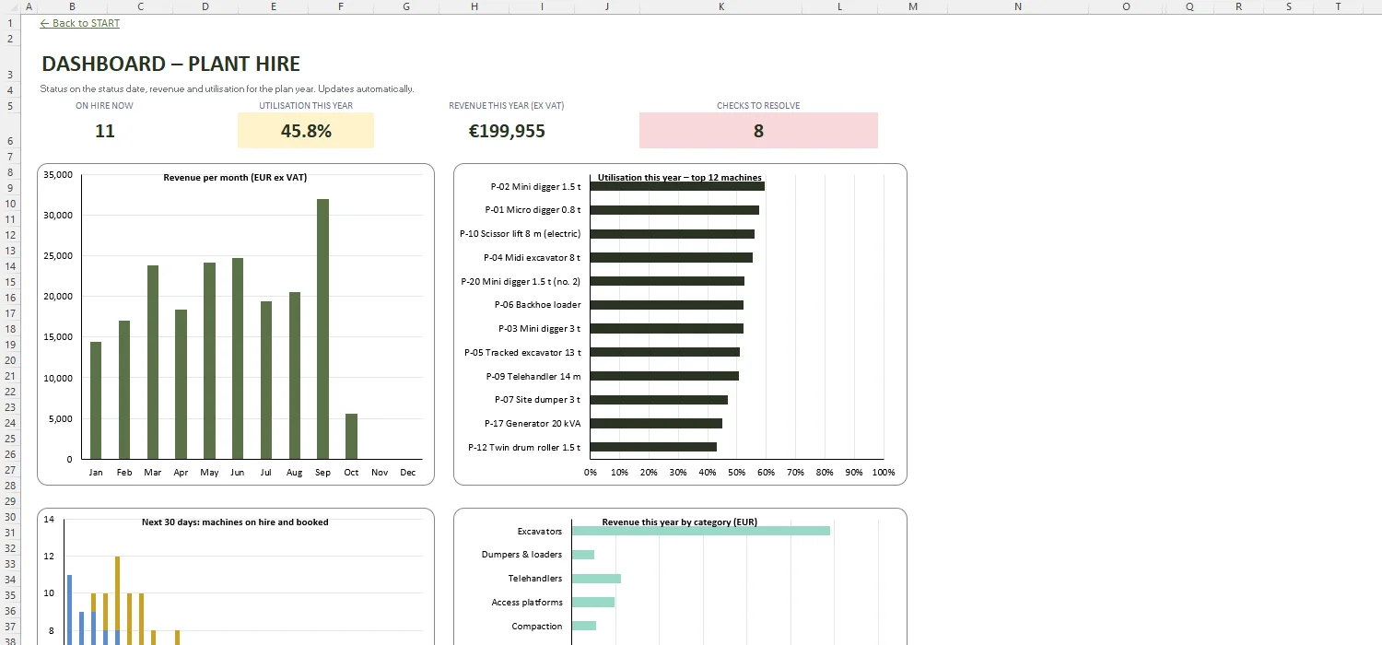1382x645 pixels.
Task: Select the yellow 45.8% utilisation cell
Action: click(x=306, y=131)
